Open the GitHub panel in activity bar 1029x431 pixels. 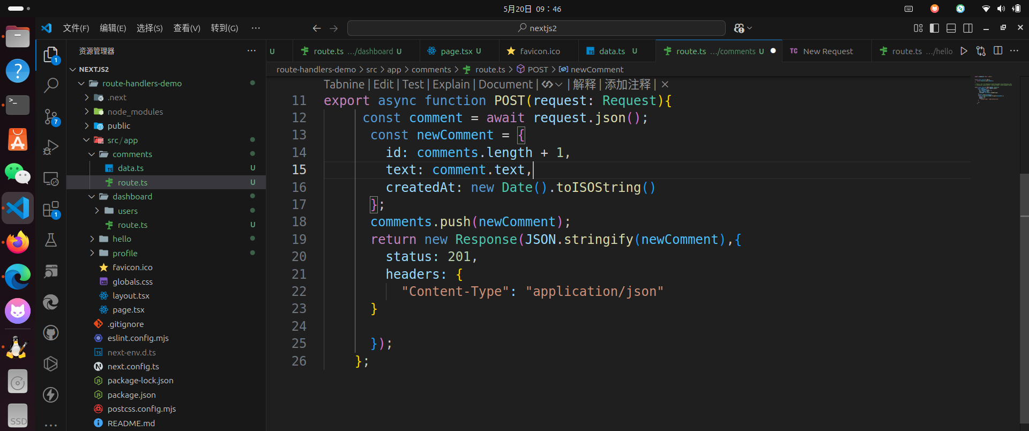coord(51,333)
